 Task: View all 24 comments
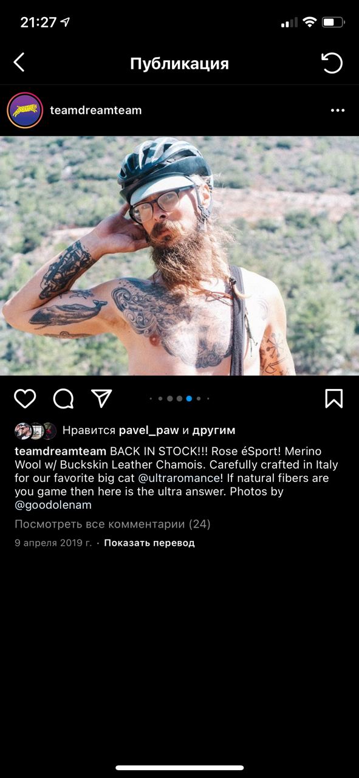(x=112, y=524)
